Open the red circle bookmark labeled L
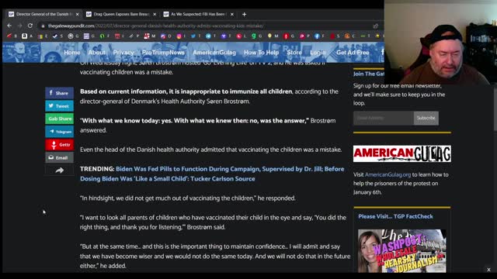 pos(239,36)
